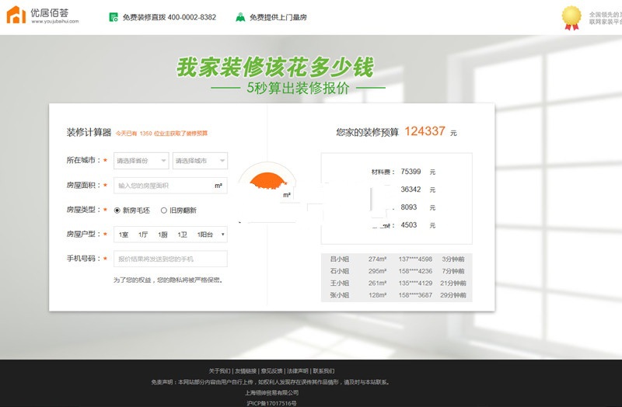Open the 关于我们 footer link

[x=219, y=371]
